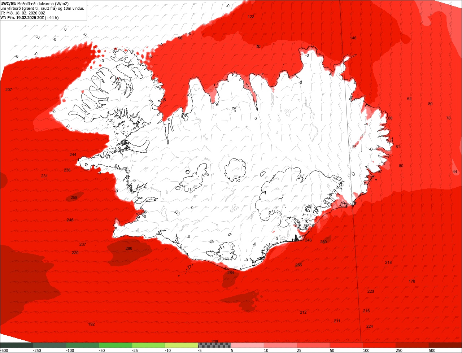Click the "-5" legend label

[200, 350]
